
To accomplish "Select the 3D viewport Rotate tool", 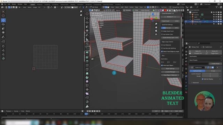I will [87, 23].
